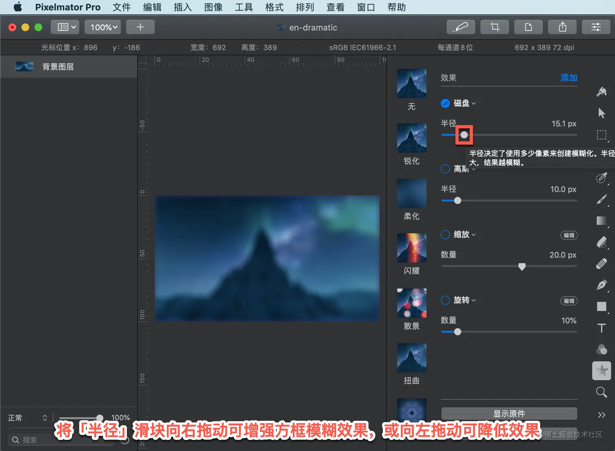Open the ML Enhance magic wand tool

coord(460,27)
